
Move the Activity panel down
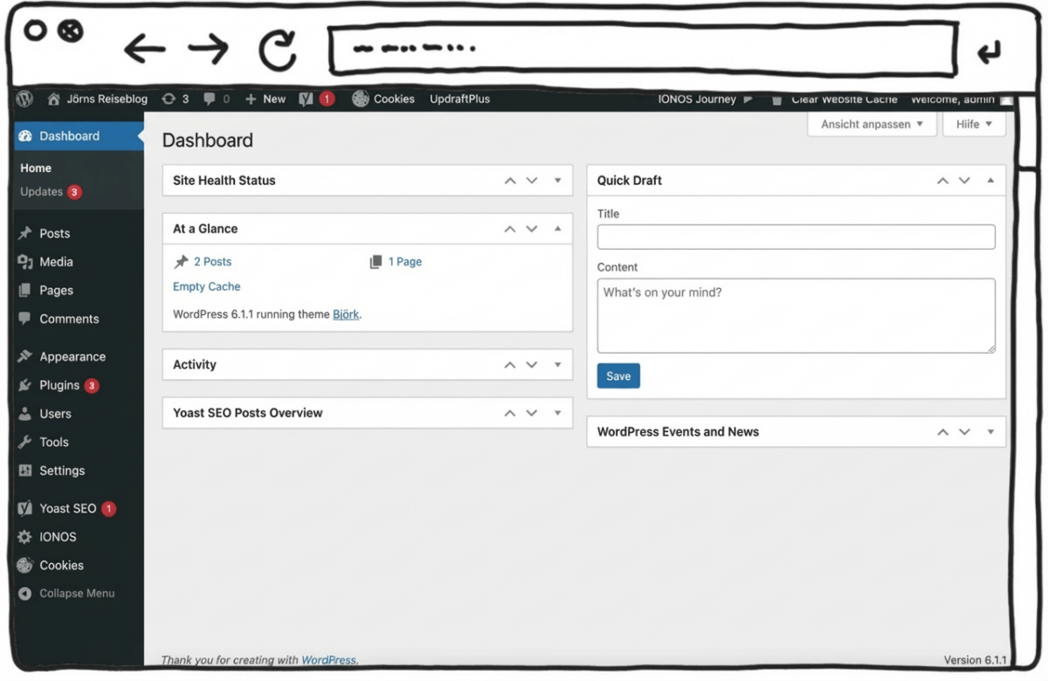pos(532,365)
